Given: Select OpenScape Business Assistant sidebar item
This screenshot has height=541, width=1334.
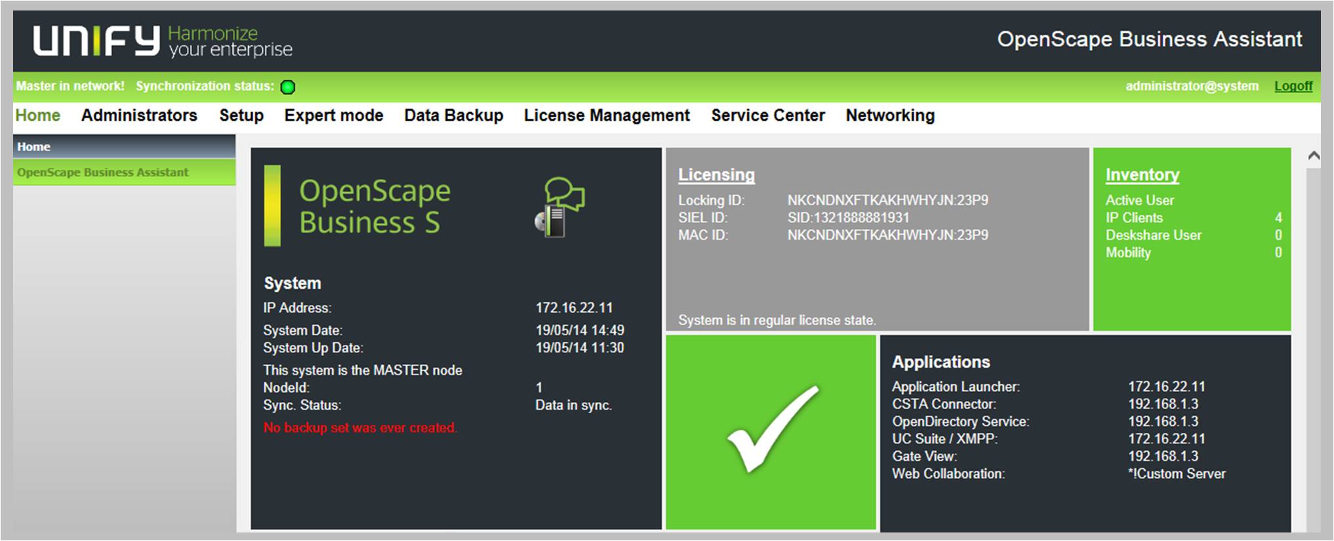Looking at the screenshot, I should 125,172.
